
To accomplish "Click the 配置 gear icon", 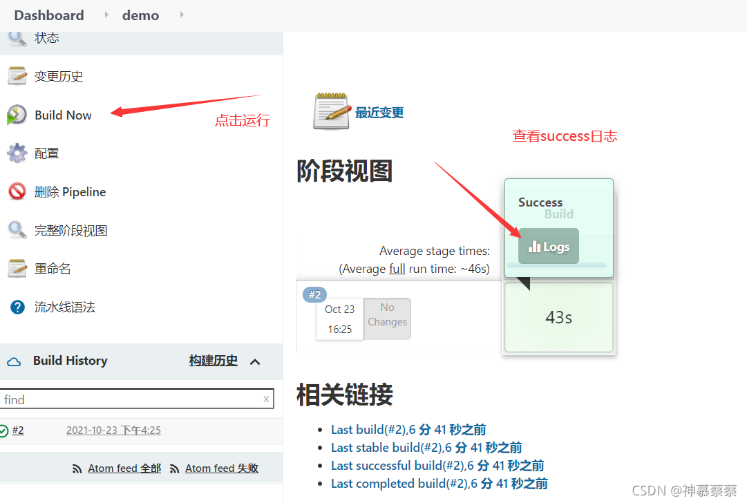I will 17,153.
